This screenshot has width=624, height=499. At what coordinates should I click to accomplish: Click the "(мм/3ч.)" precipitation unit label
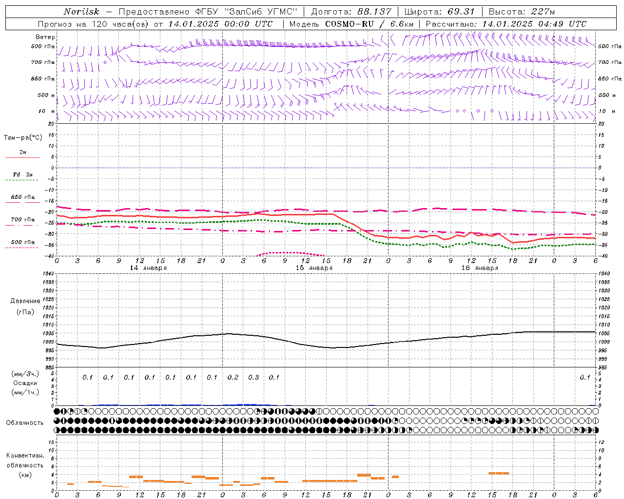pyautogui.click(x=25, y=374)
